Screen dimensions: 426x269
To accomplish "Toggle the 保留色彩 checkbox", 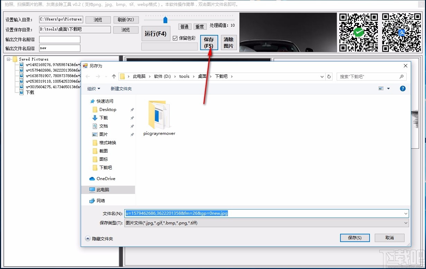I will pos(175,38).
